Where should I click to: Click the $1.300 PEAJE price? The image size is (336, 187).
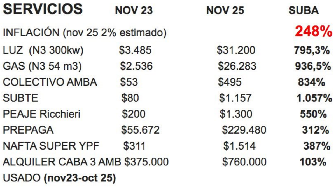point(236,114)
